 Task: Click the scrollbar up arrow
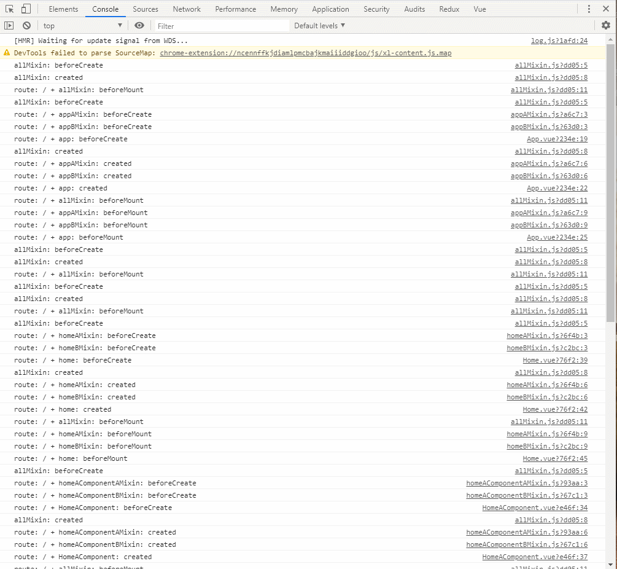click(x=610, y=39)
